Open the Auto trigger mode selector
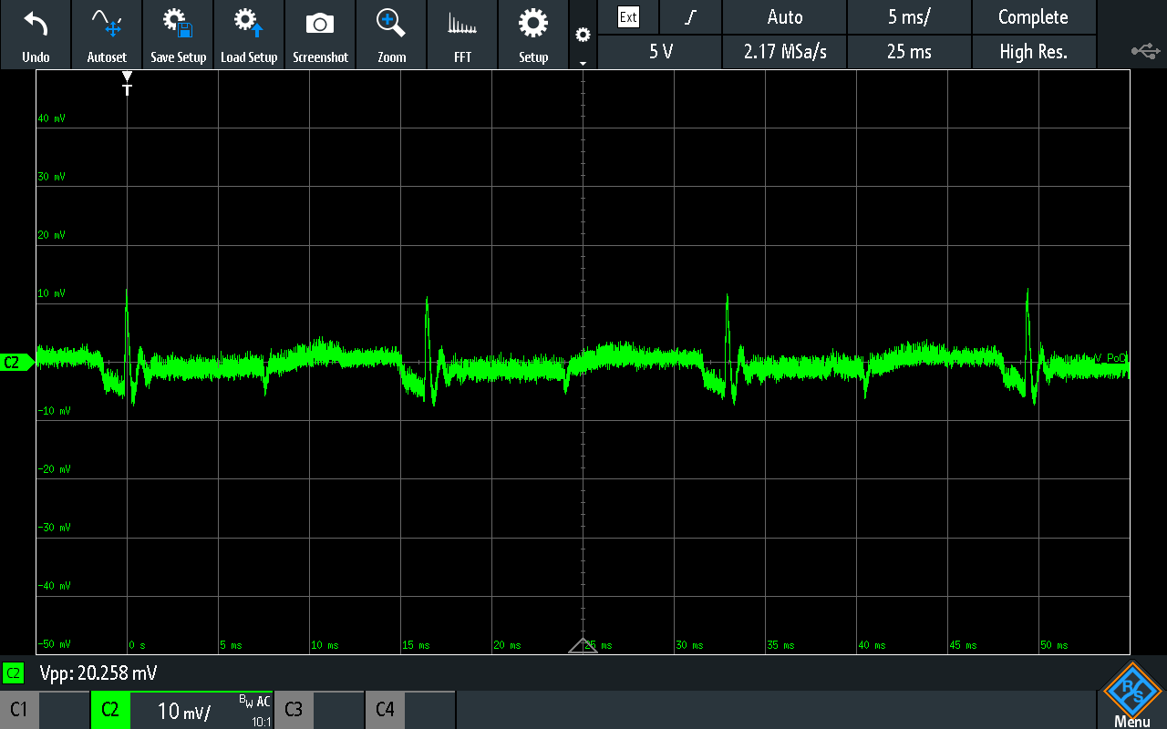1167x729 pixels. click(x=784, y=16)
